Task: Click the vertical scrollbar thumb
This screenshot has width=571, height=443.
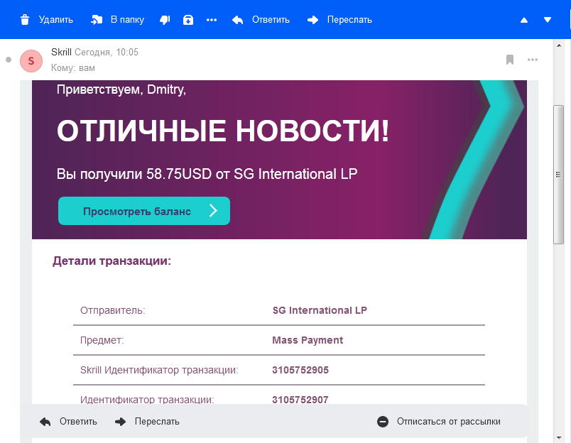Action: click(x=558, y=175)
